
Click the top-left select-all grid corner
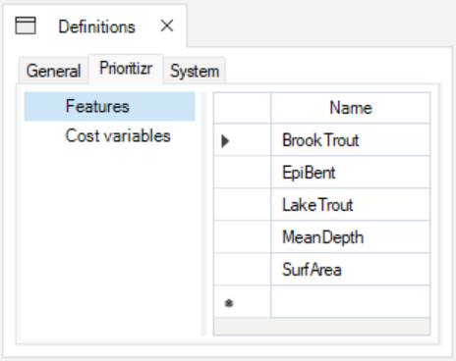242,108
